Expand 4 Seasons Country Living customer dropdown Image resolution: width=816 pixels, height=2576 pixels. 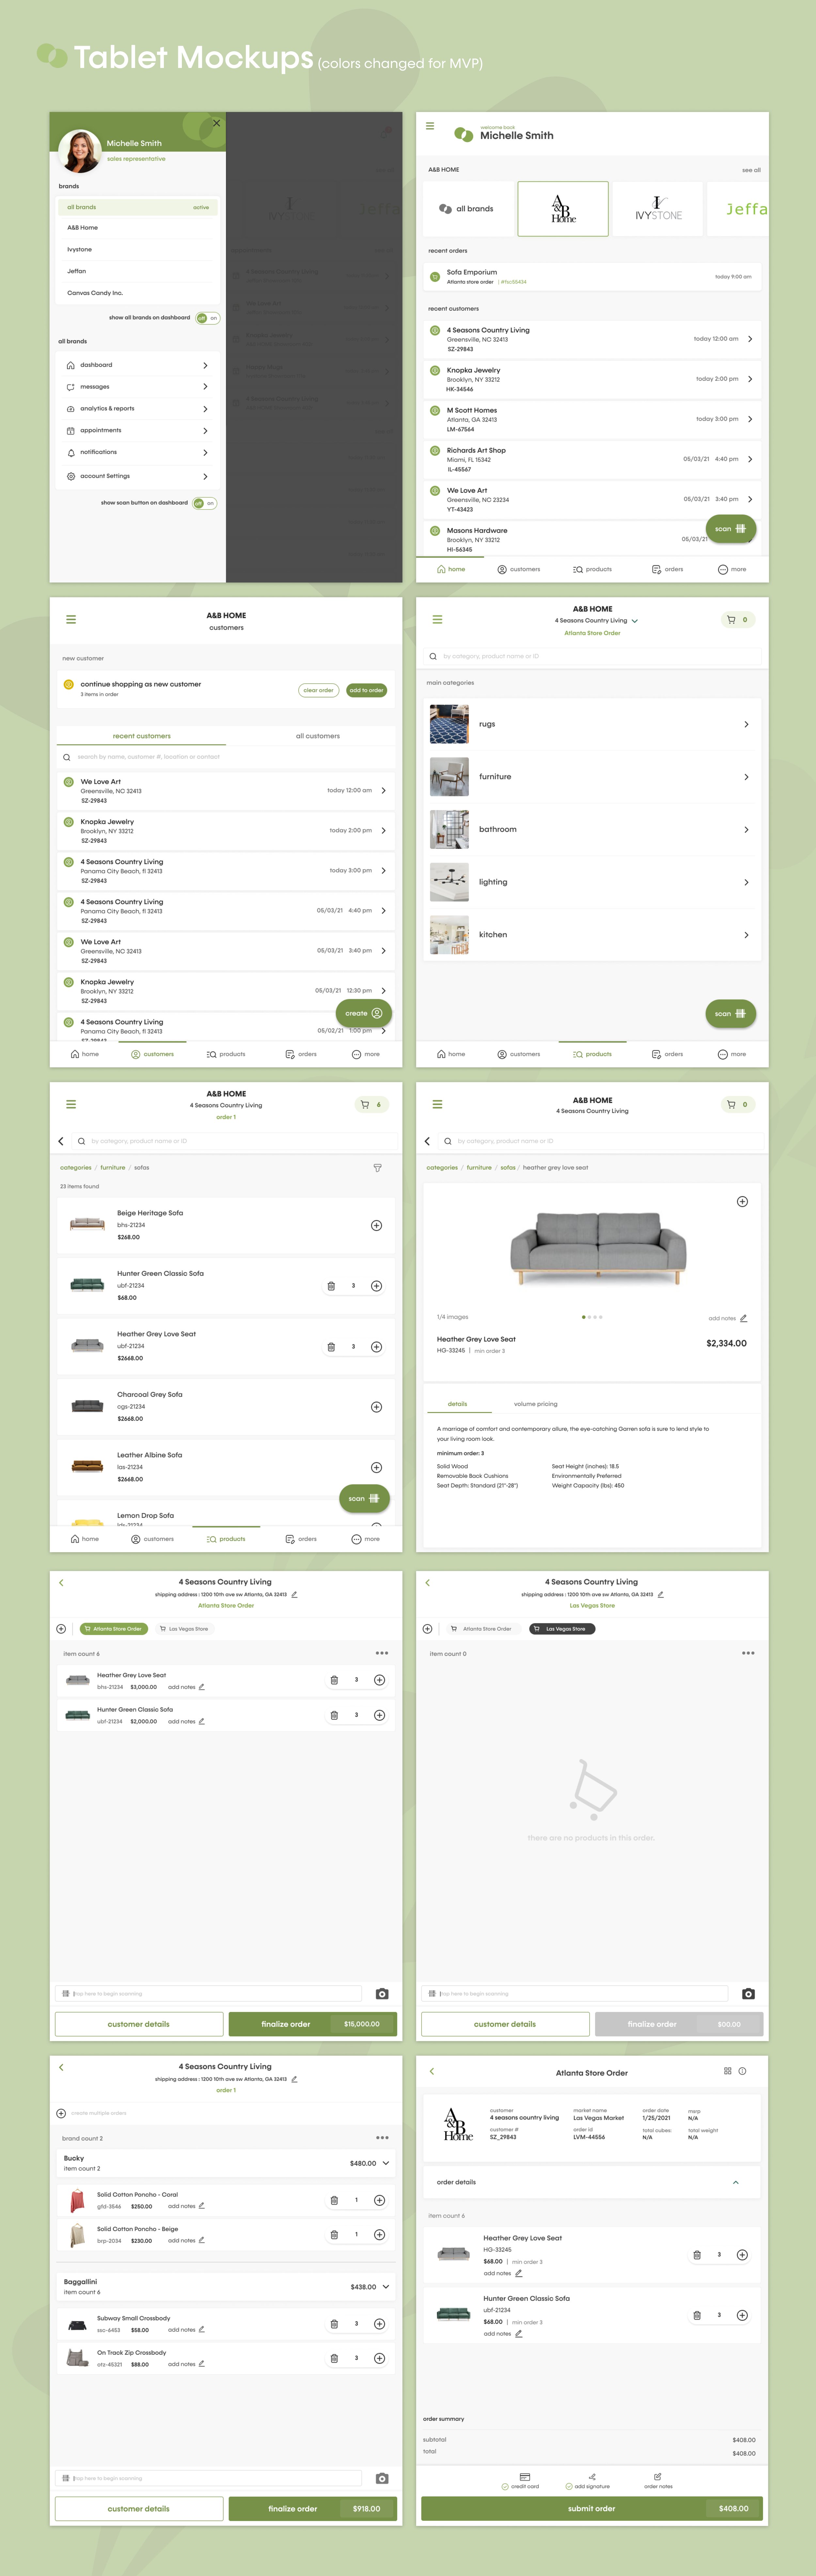tap(635, 621)
